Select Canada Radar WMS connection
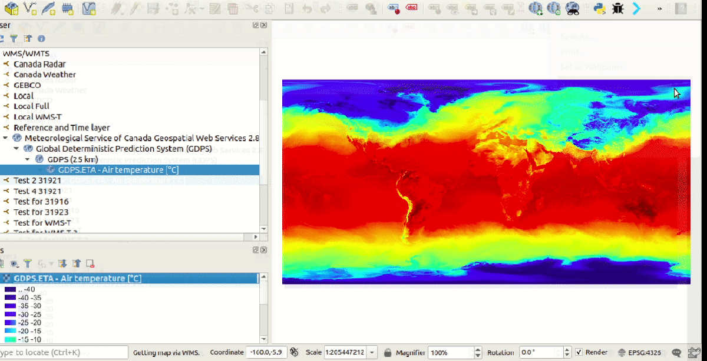 coord(39,64)
